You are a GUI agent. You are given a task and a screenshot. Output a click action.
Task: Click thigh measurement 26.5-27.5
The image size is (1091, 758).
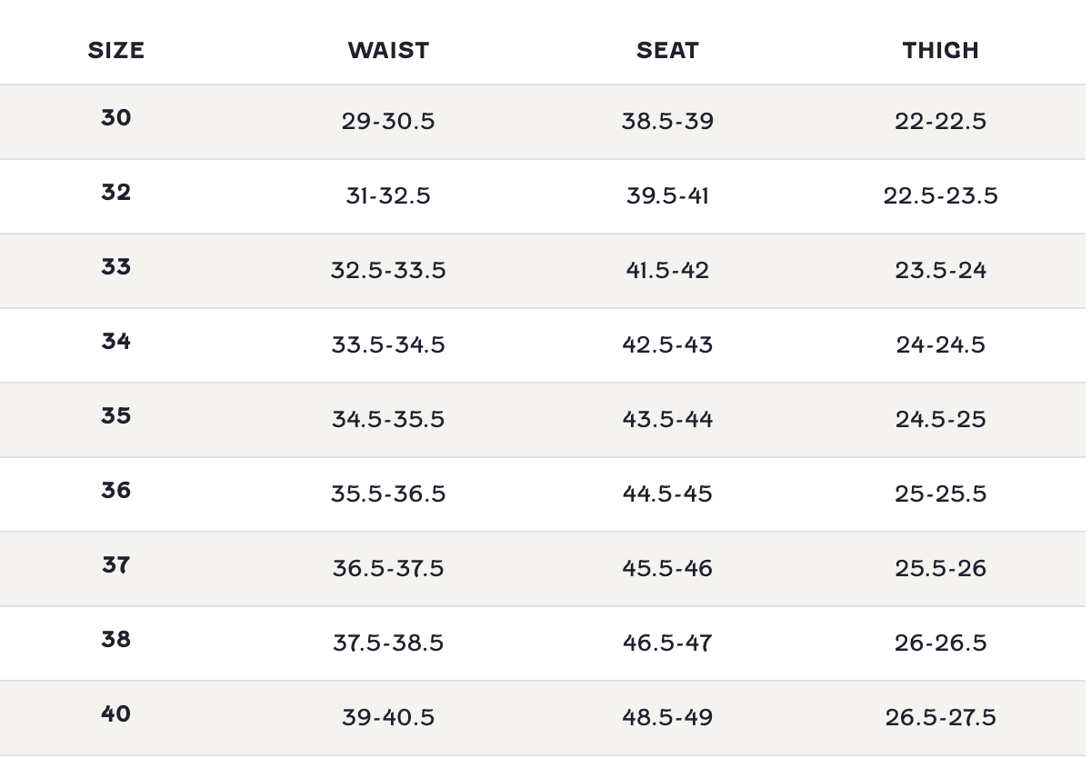[940, 717]
